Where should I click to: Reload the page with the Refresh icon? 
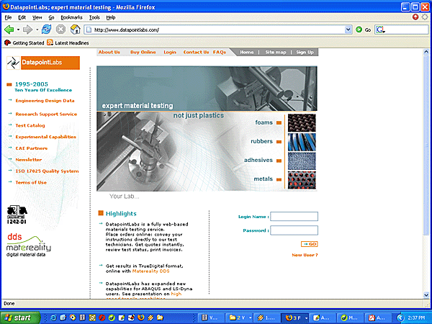click(46, 30)
